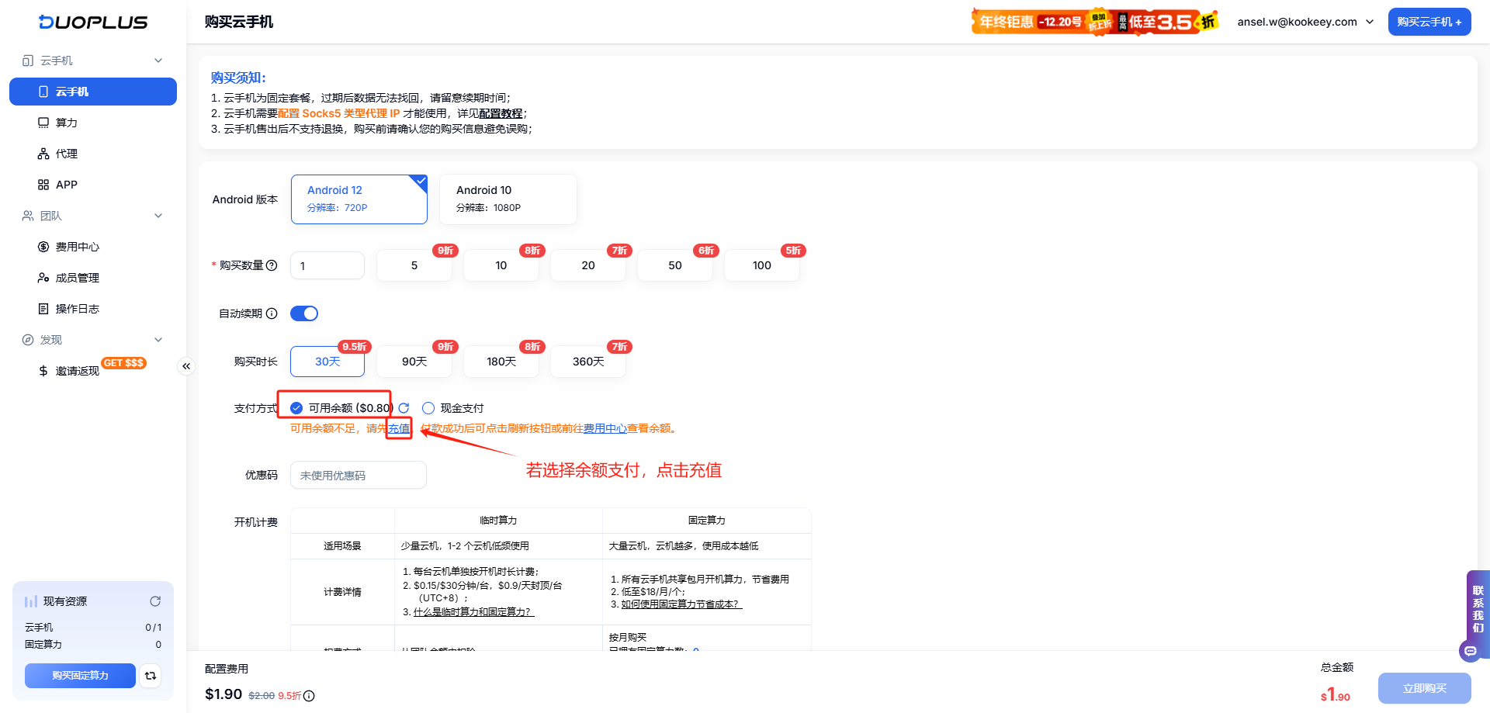The width and height of the screenshot is (1490, 713).
Task: Open the 代理 section from the sidebar
Action: [x=65, y=153]
